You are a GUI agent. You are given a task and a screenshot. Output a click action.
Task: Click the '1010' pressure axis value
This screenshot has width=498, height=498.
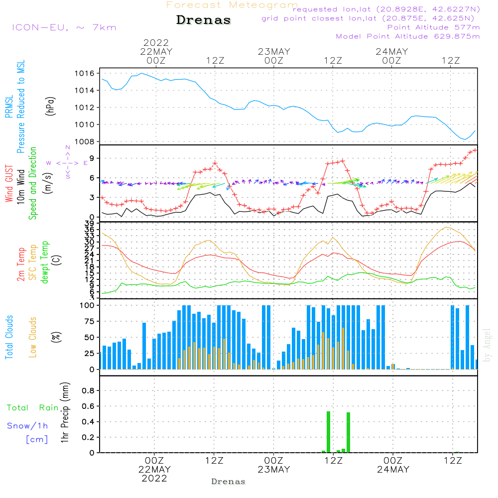pos(85,124)
